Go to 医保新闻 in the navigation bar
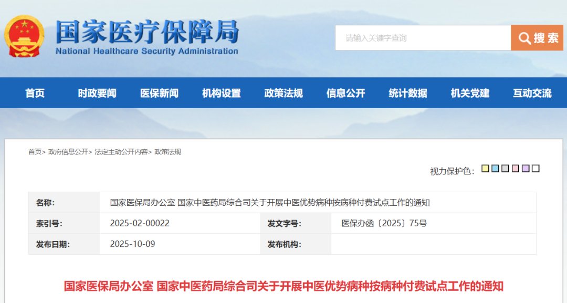Viewport: 567px width, 303px height. (159, 93)
